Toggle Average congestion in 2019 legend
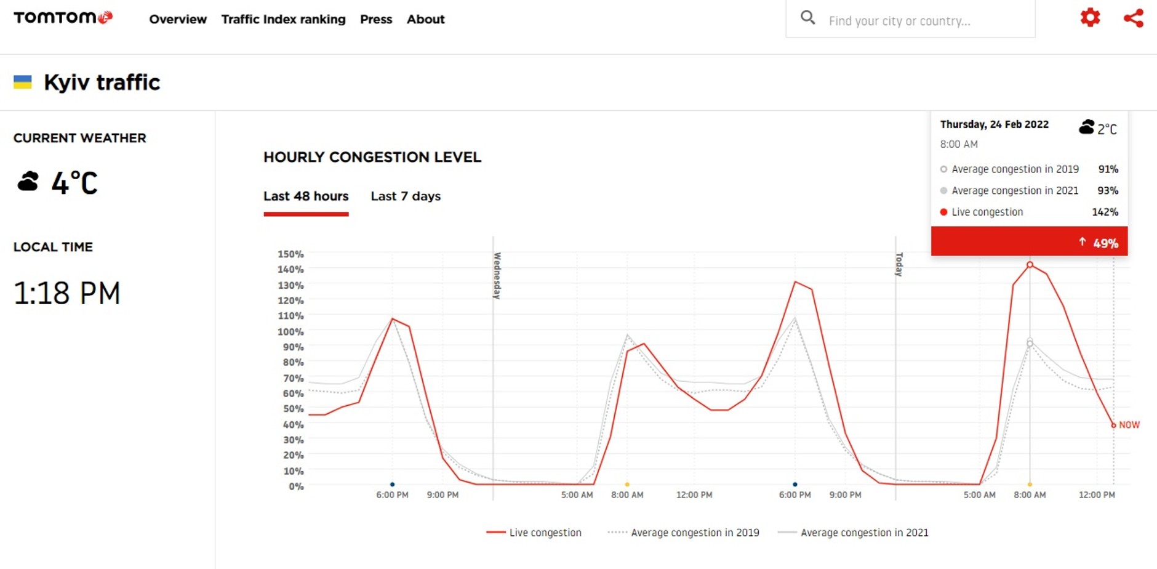This screenshot has height=569, width=1157. point(683,533)
